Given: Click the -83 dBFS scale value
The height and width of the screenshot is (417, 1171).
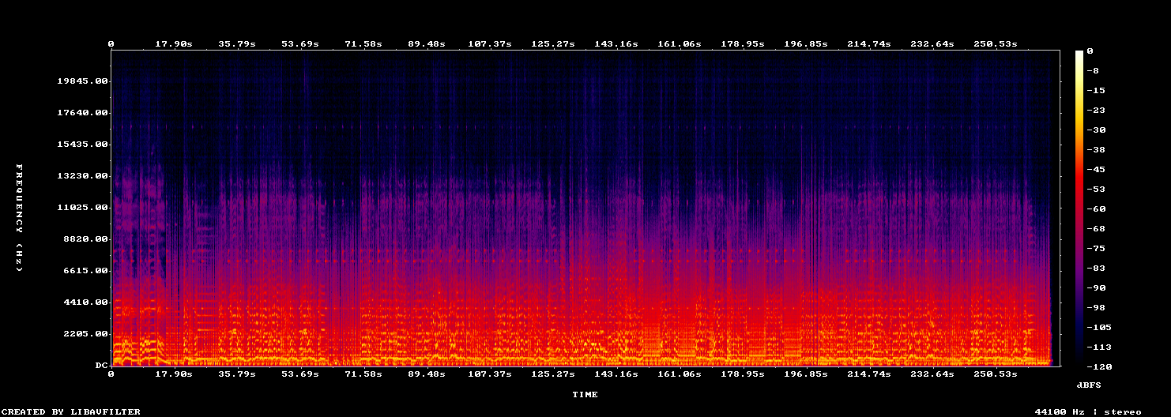Looking at the screenshot, I should pos(1096,269).
